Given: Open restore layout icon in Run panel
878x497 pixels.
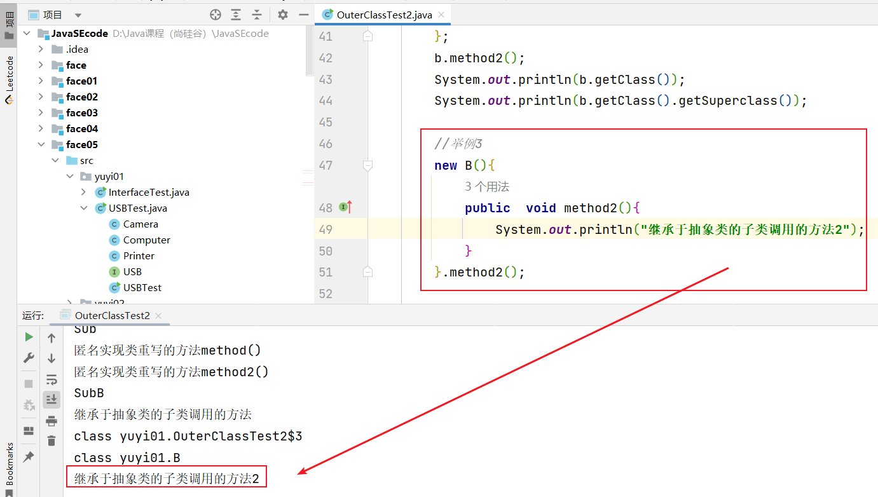Looking at the screenshot, I should point(29,431).
